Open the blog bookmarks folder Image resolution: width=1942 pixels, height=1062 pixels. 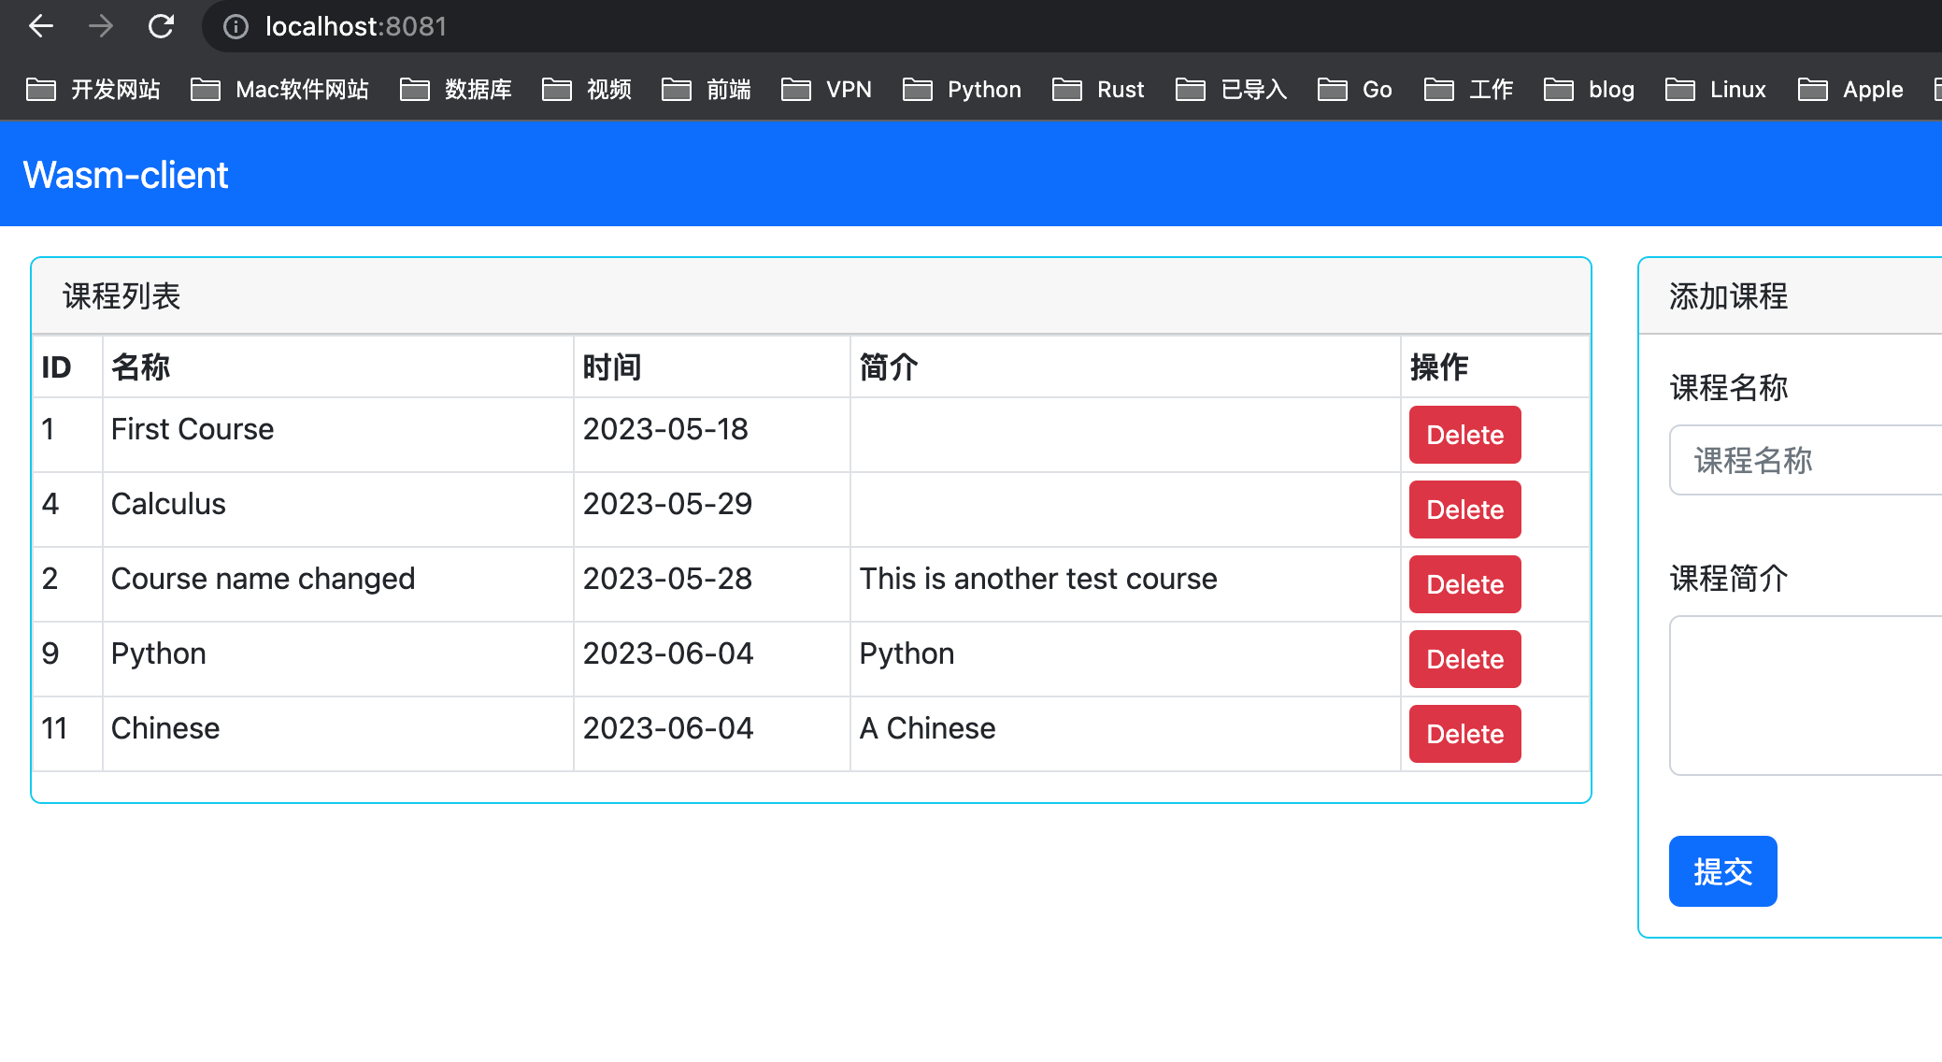[1590, 90]
